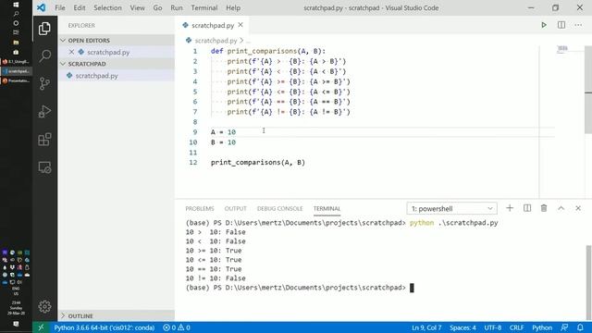Close scratchpad.py in Open Editors list
This screenshot has height=333, width=592.
[72, 52]
